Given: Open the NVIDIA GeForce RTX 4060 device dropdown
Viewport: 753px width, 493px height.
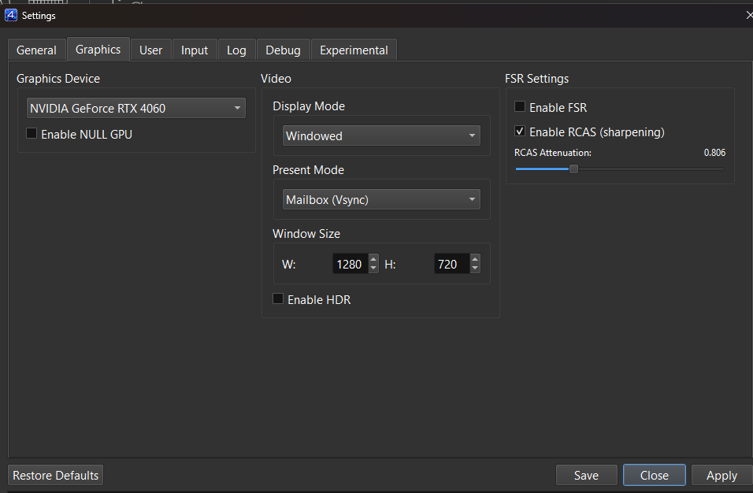Looking at the screenshot, I should (x=136, y=108).
